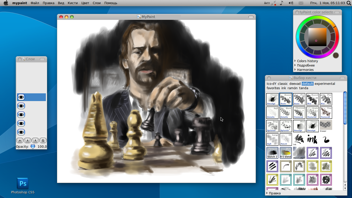Open the Файл menu
Viewport: 352px width, 198px height.
(35, 3)
